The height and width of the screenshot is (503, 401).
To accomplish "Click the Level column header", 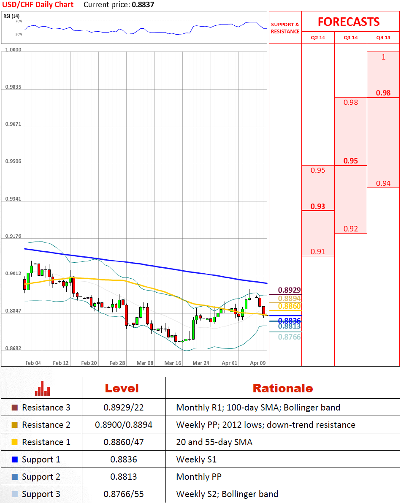I will coord(122,389).
